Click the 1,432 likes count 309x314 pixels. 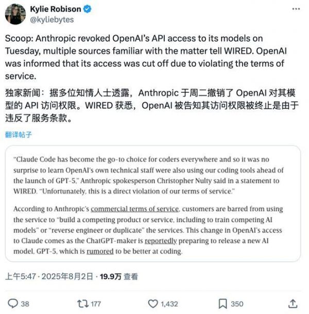tap(169, 304)
